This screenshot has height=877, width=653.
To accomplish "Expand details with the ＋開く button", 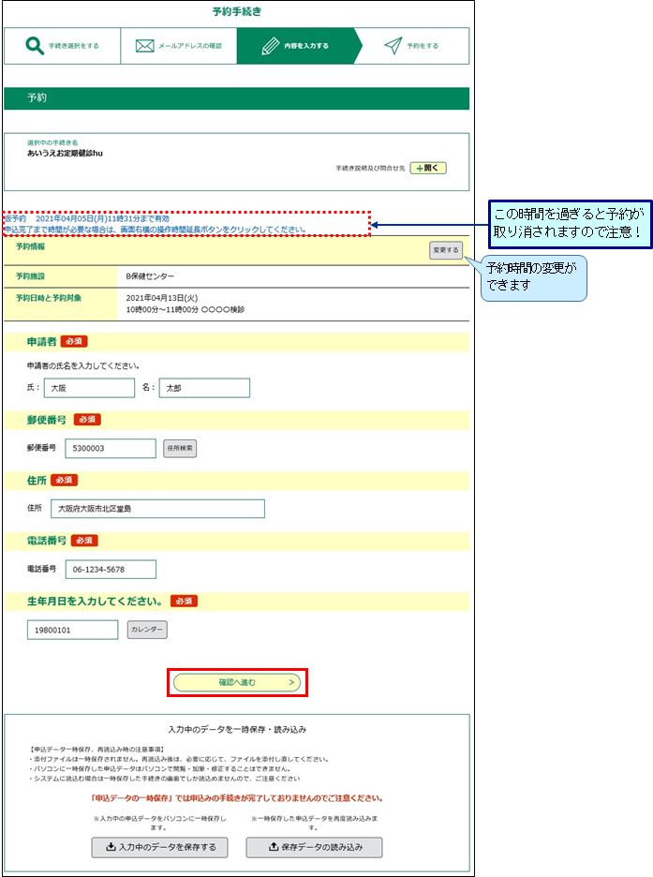I will click(x=428, y=168).
